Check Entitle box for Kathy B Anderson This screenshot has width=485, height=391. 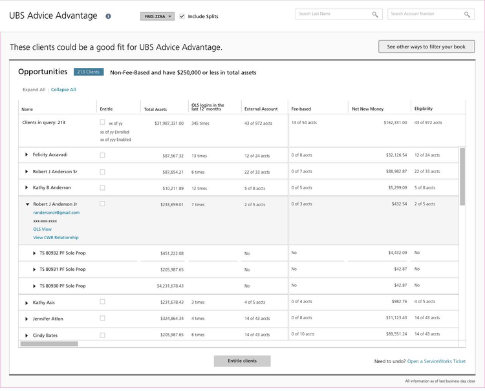tap(102, 187)
